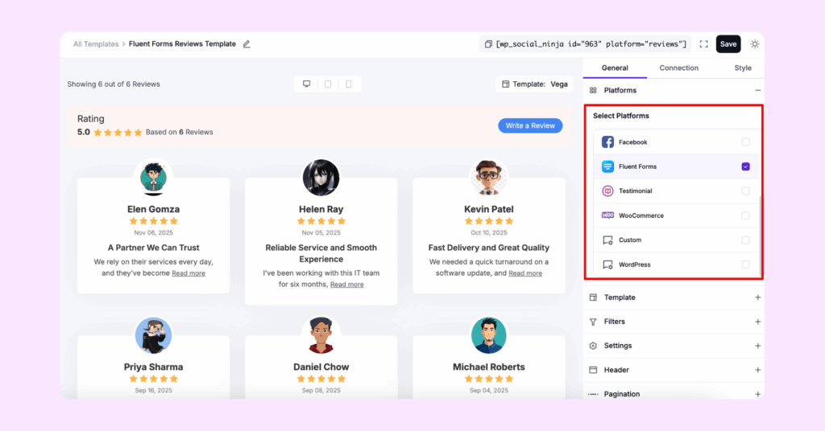
Task: Expand the Settings section plus toggle
Action: 757,346
